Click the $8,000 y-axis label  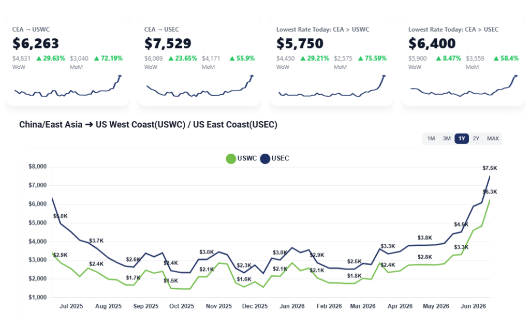point(37,167)
